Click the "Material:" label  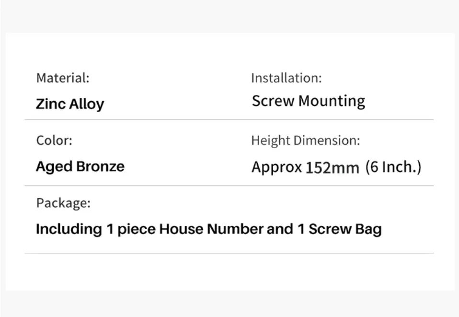pos(63,78)
